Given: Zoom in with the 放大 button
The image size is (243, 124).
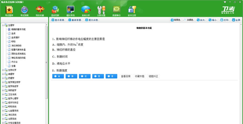Looking at the screenshot, I should click(x=201, y=20).
